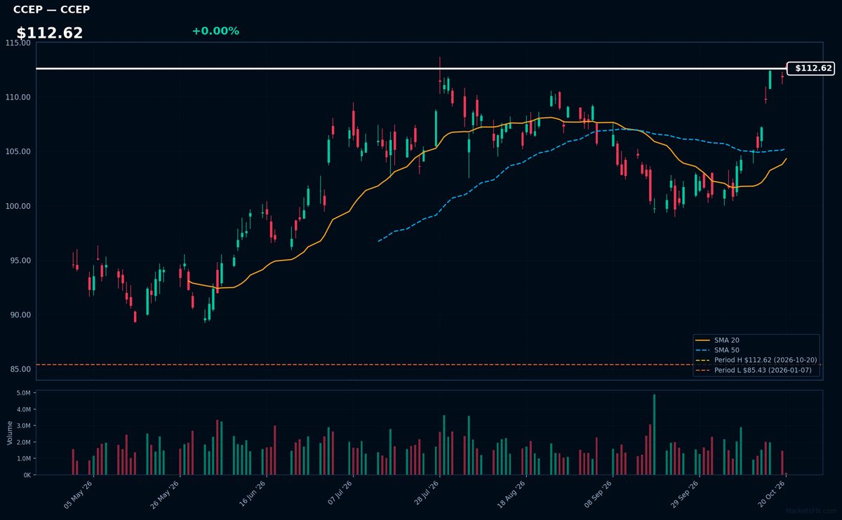This screenshot has height=520, width=842.
Task: Click the 08 Sep '26 date label
Action: coord(599,494)
